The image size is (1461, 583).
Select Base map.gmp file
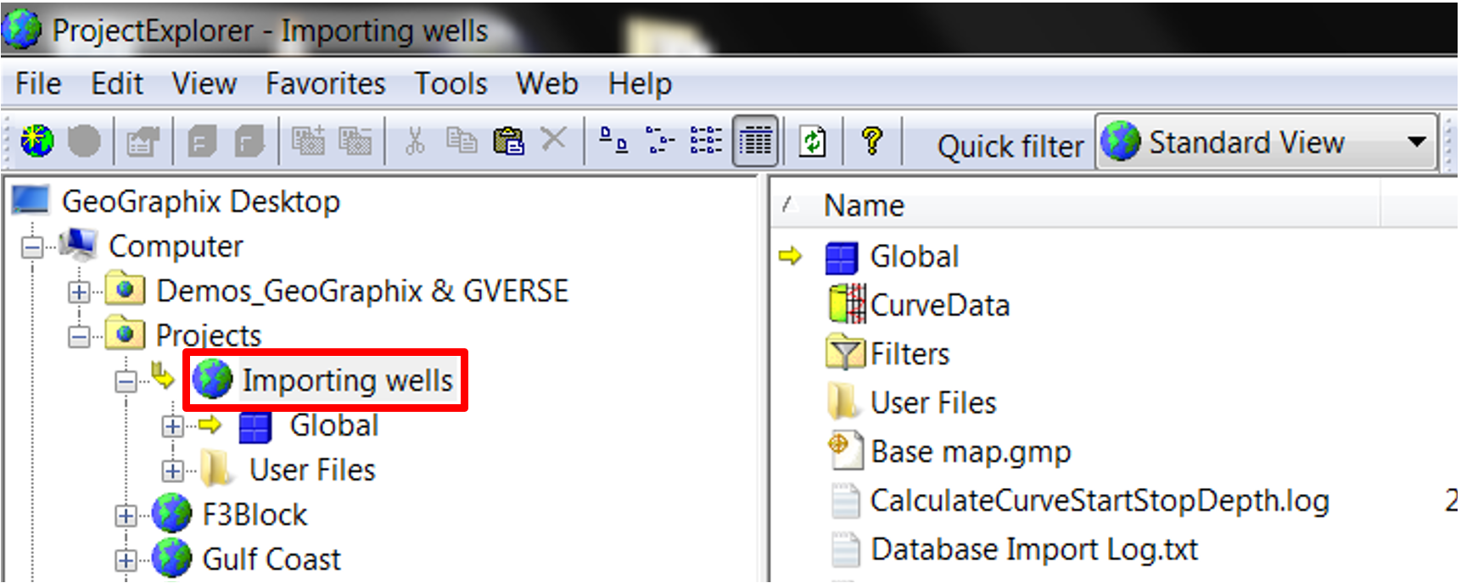[x=971, y=453]
